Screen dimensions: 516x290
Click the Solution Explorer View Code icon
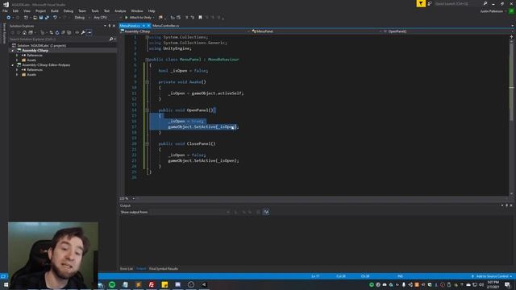(77, 32)
